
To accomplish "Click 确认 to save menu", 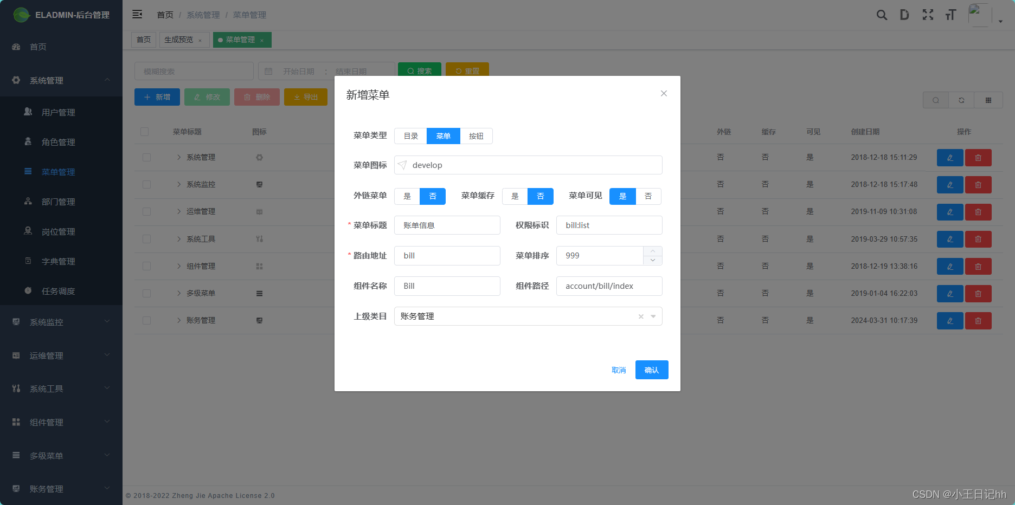I will pos(652,370).
